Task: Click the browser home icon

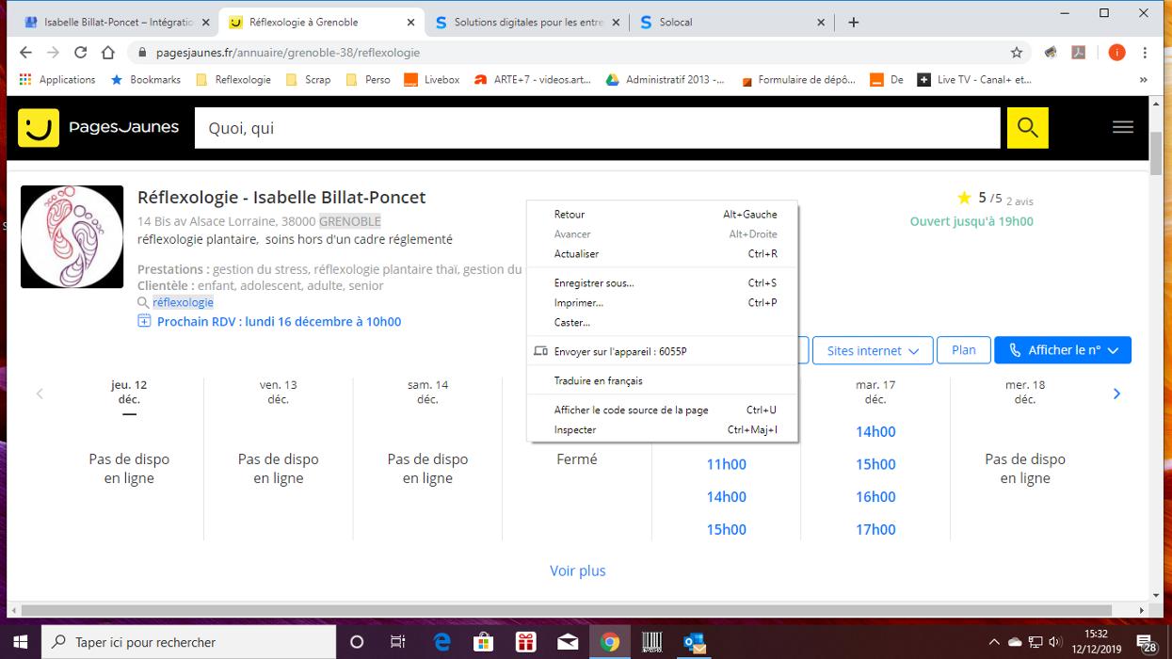Action: [x=108, y=53]
